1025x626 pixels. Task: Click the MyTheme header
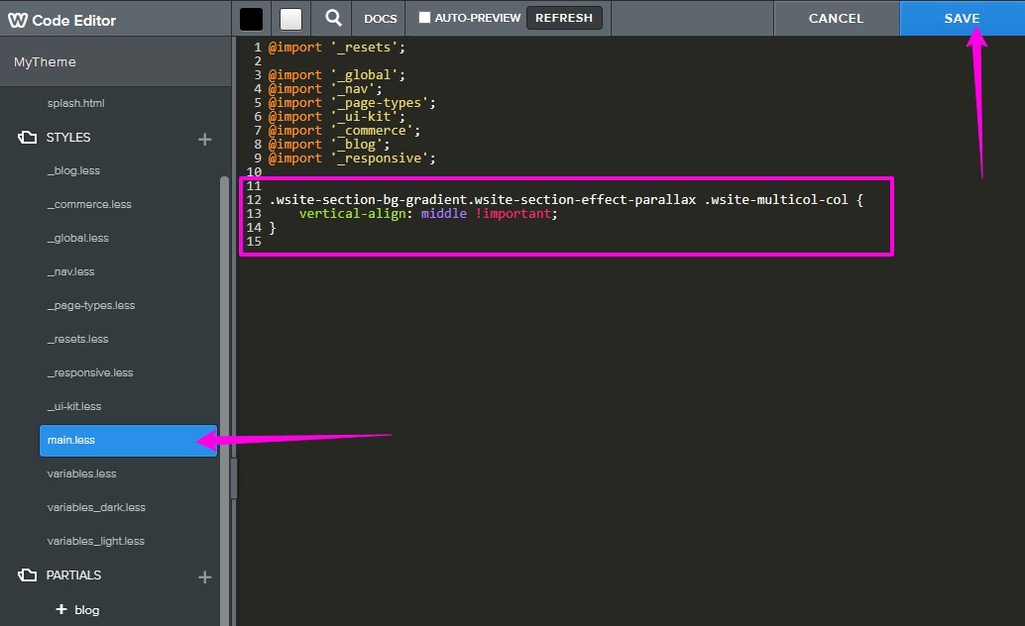pos(45,61)
